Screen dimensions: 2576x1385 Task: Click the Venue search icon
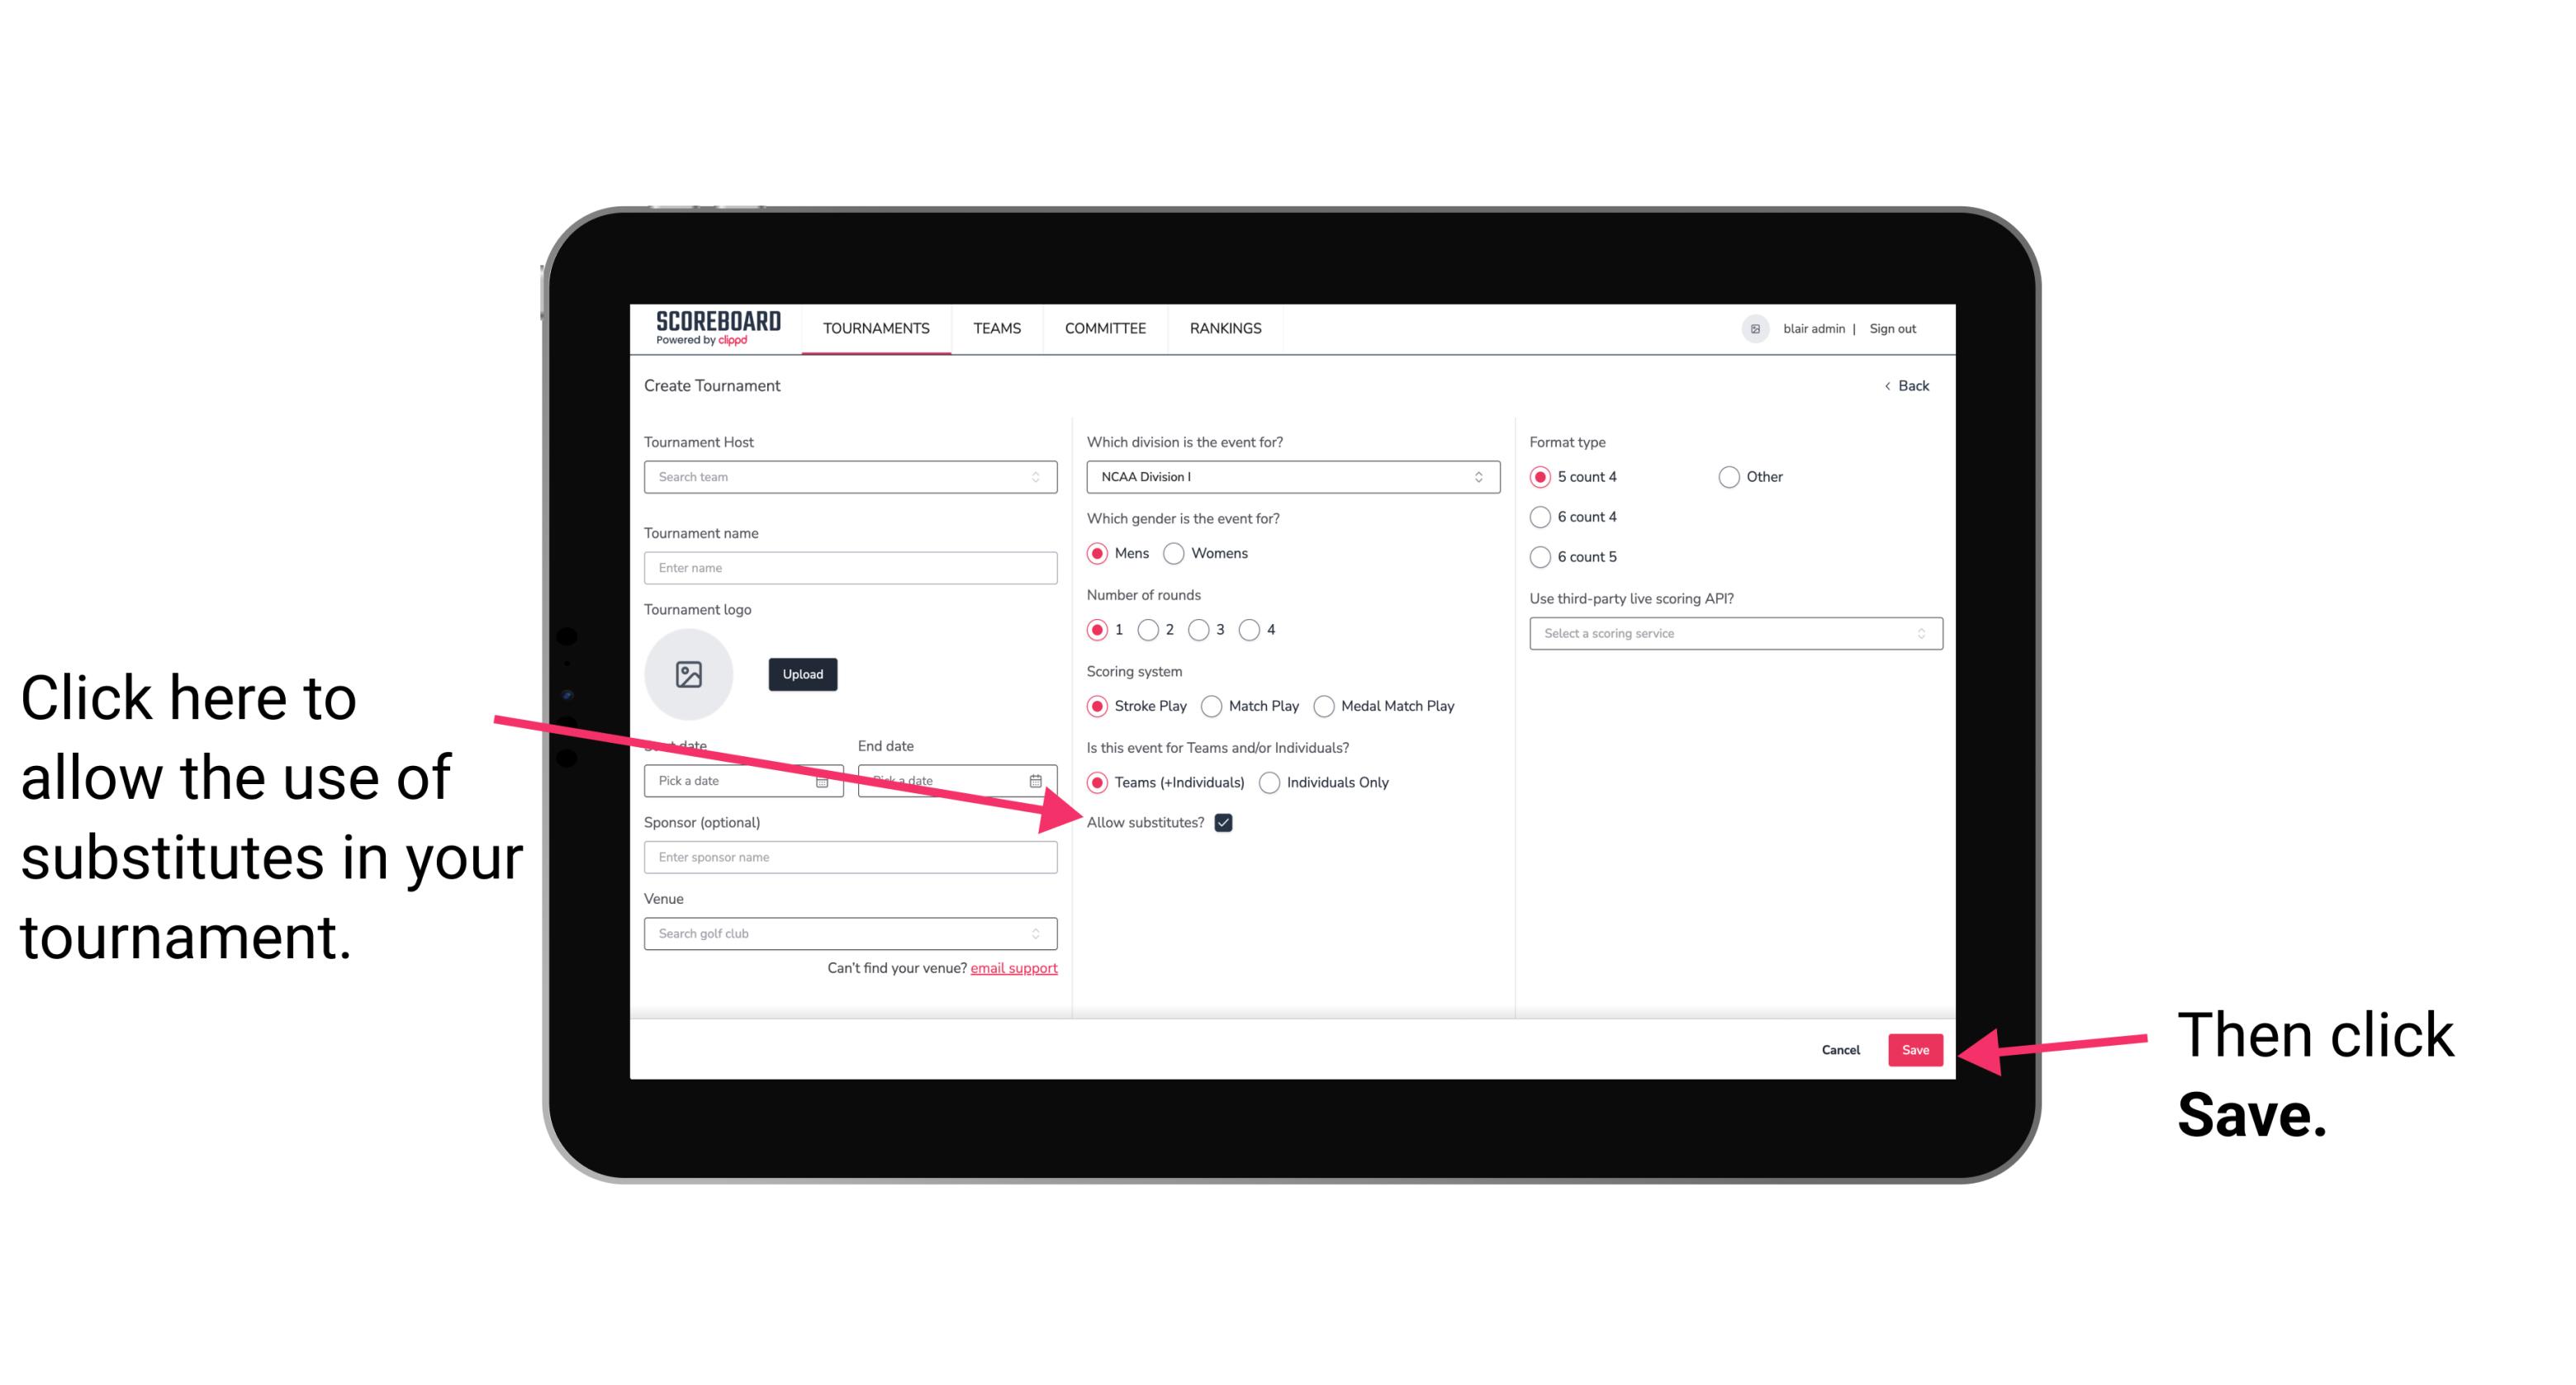click(1042, 934)
